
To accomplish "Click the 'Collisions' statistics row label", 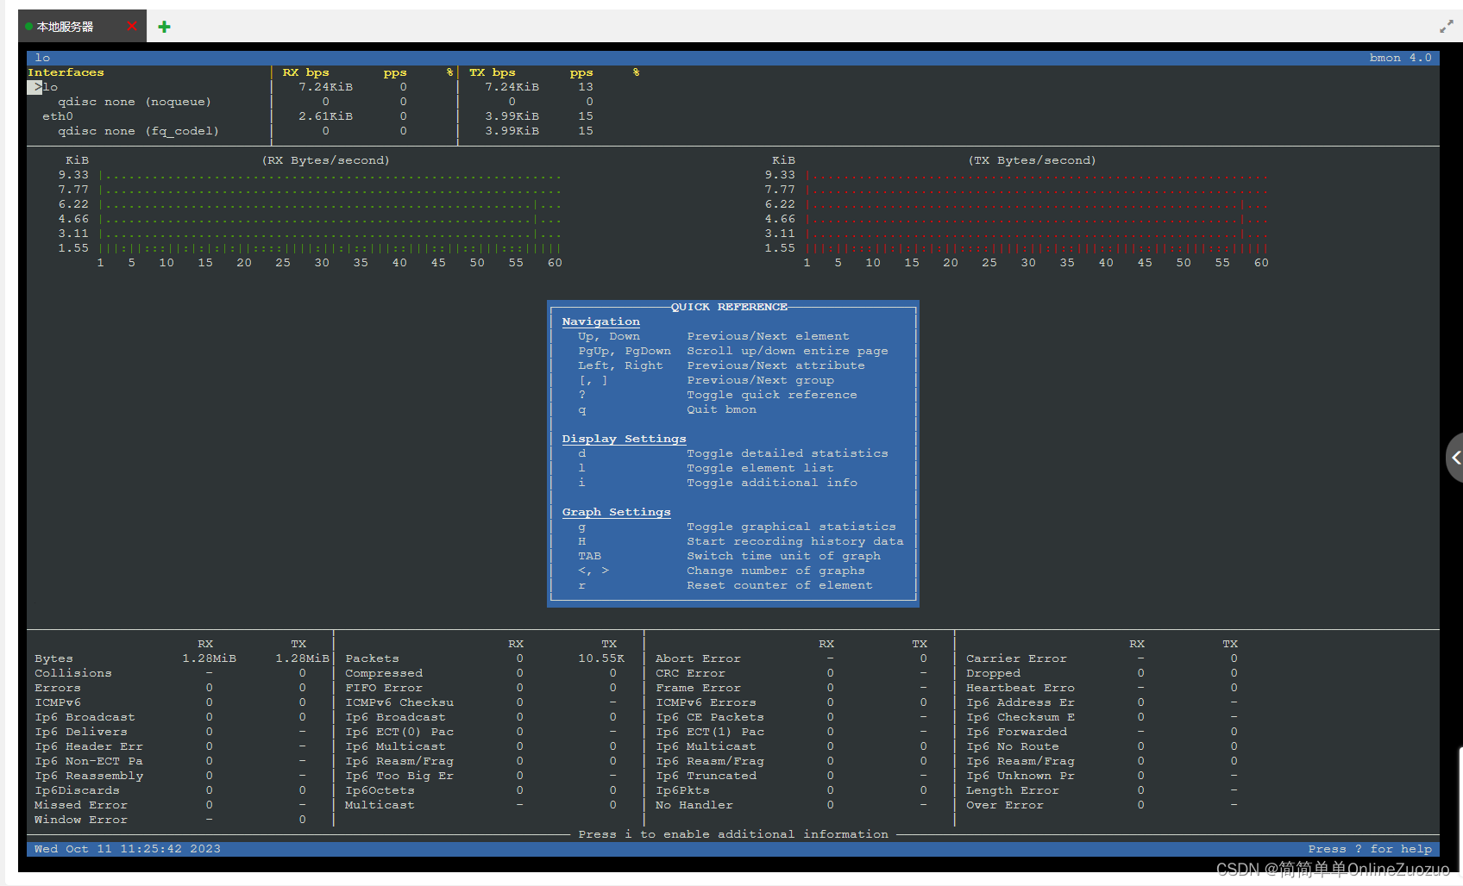I will (x=73, y=673).
